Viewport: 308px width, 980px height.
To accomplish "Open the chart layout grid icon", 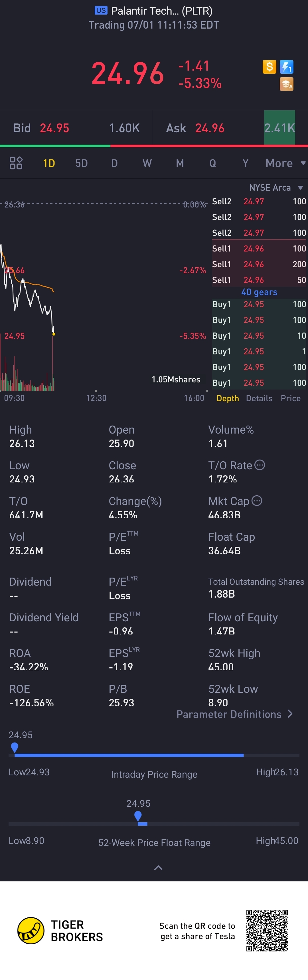I will click(16, 163).
